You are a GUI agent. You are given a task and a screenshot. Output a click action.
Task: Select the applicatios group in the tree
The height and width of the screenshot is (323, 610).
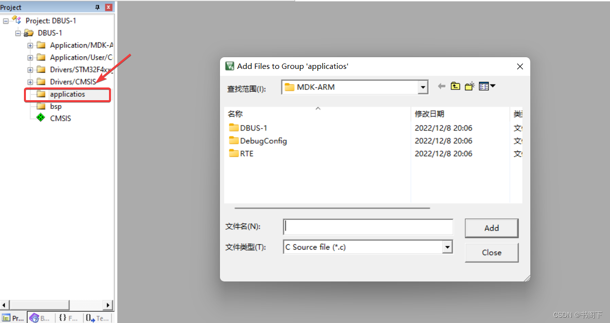click(67, 94)
